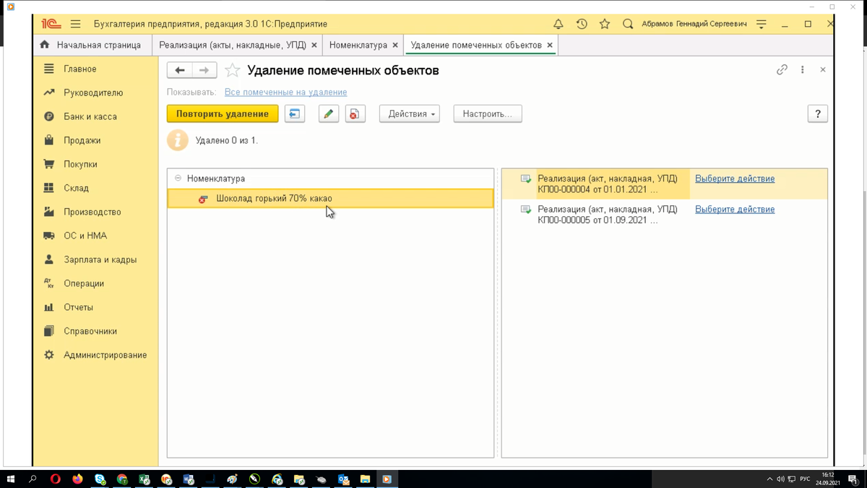Open service settings icon next to user name

(762, 24)
